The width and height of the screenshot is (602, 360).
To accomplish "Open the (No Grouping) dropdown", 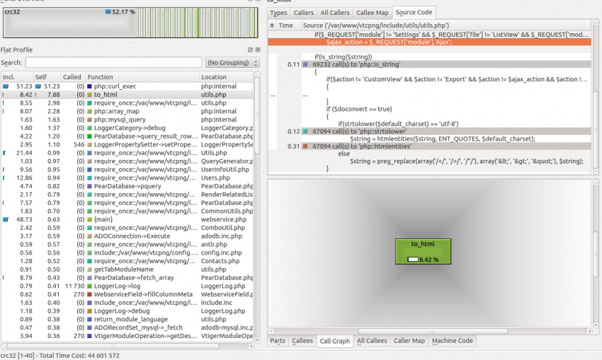I will (x=232, y=63).
